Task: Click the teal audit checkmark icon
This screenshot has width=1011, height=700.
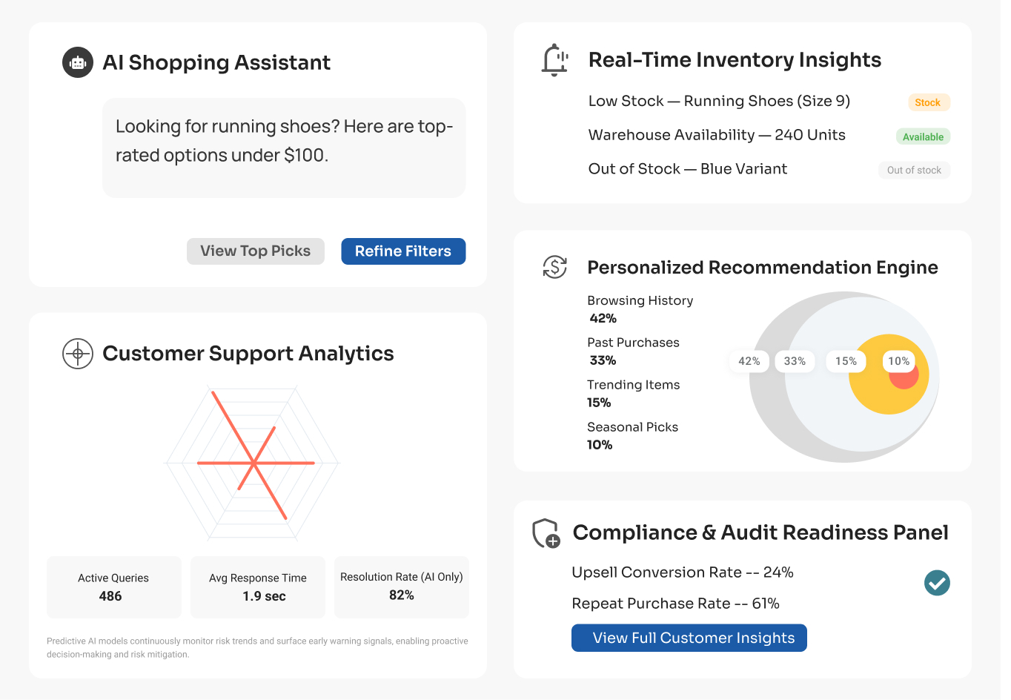Action: pyautogui.click(x=937, y=583)
